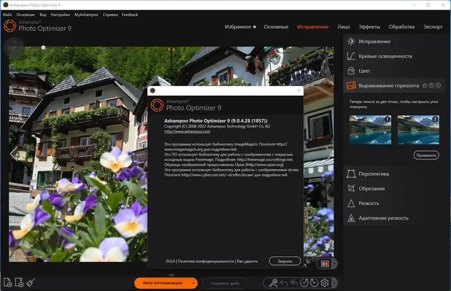Image resolution: width=451 pixels, height=291 pixels.
Task: Click the image navigation circle control
Action: [14, 48]
